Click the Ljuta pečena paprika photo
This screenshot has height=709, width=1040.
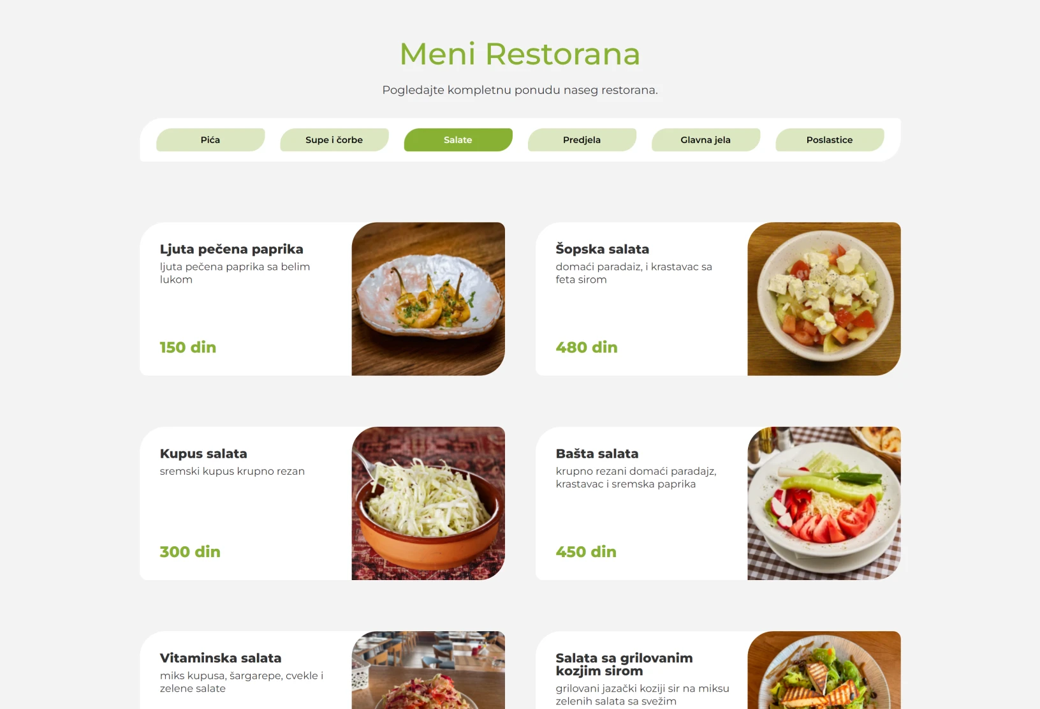(x=428, y=299)
